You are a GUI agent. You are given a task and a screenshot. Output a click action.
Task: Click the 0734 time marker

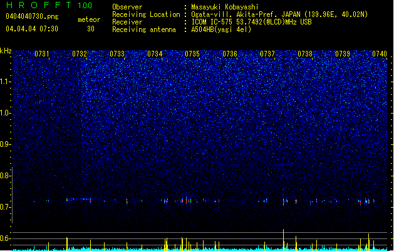tap(155, 54)
